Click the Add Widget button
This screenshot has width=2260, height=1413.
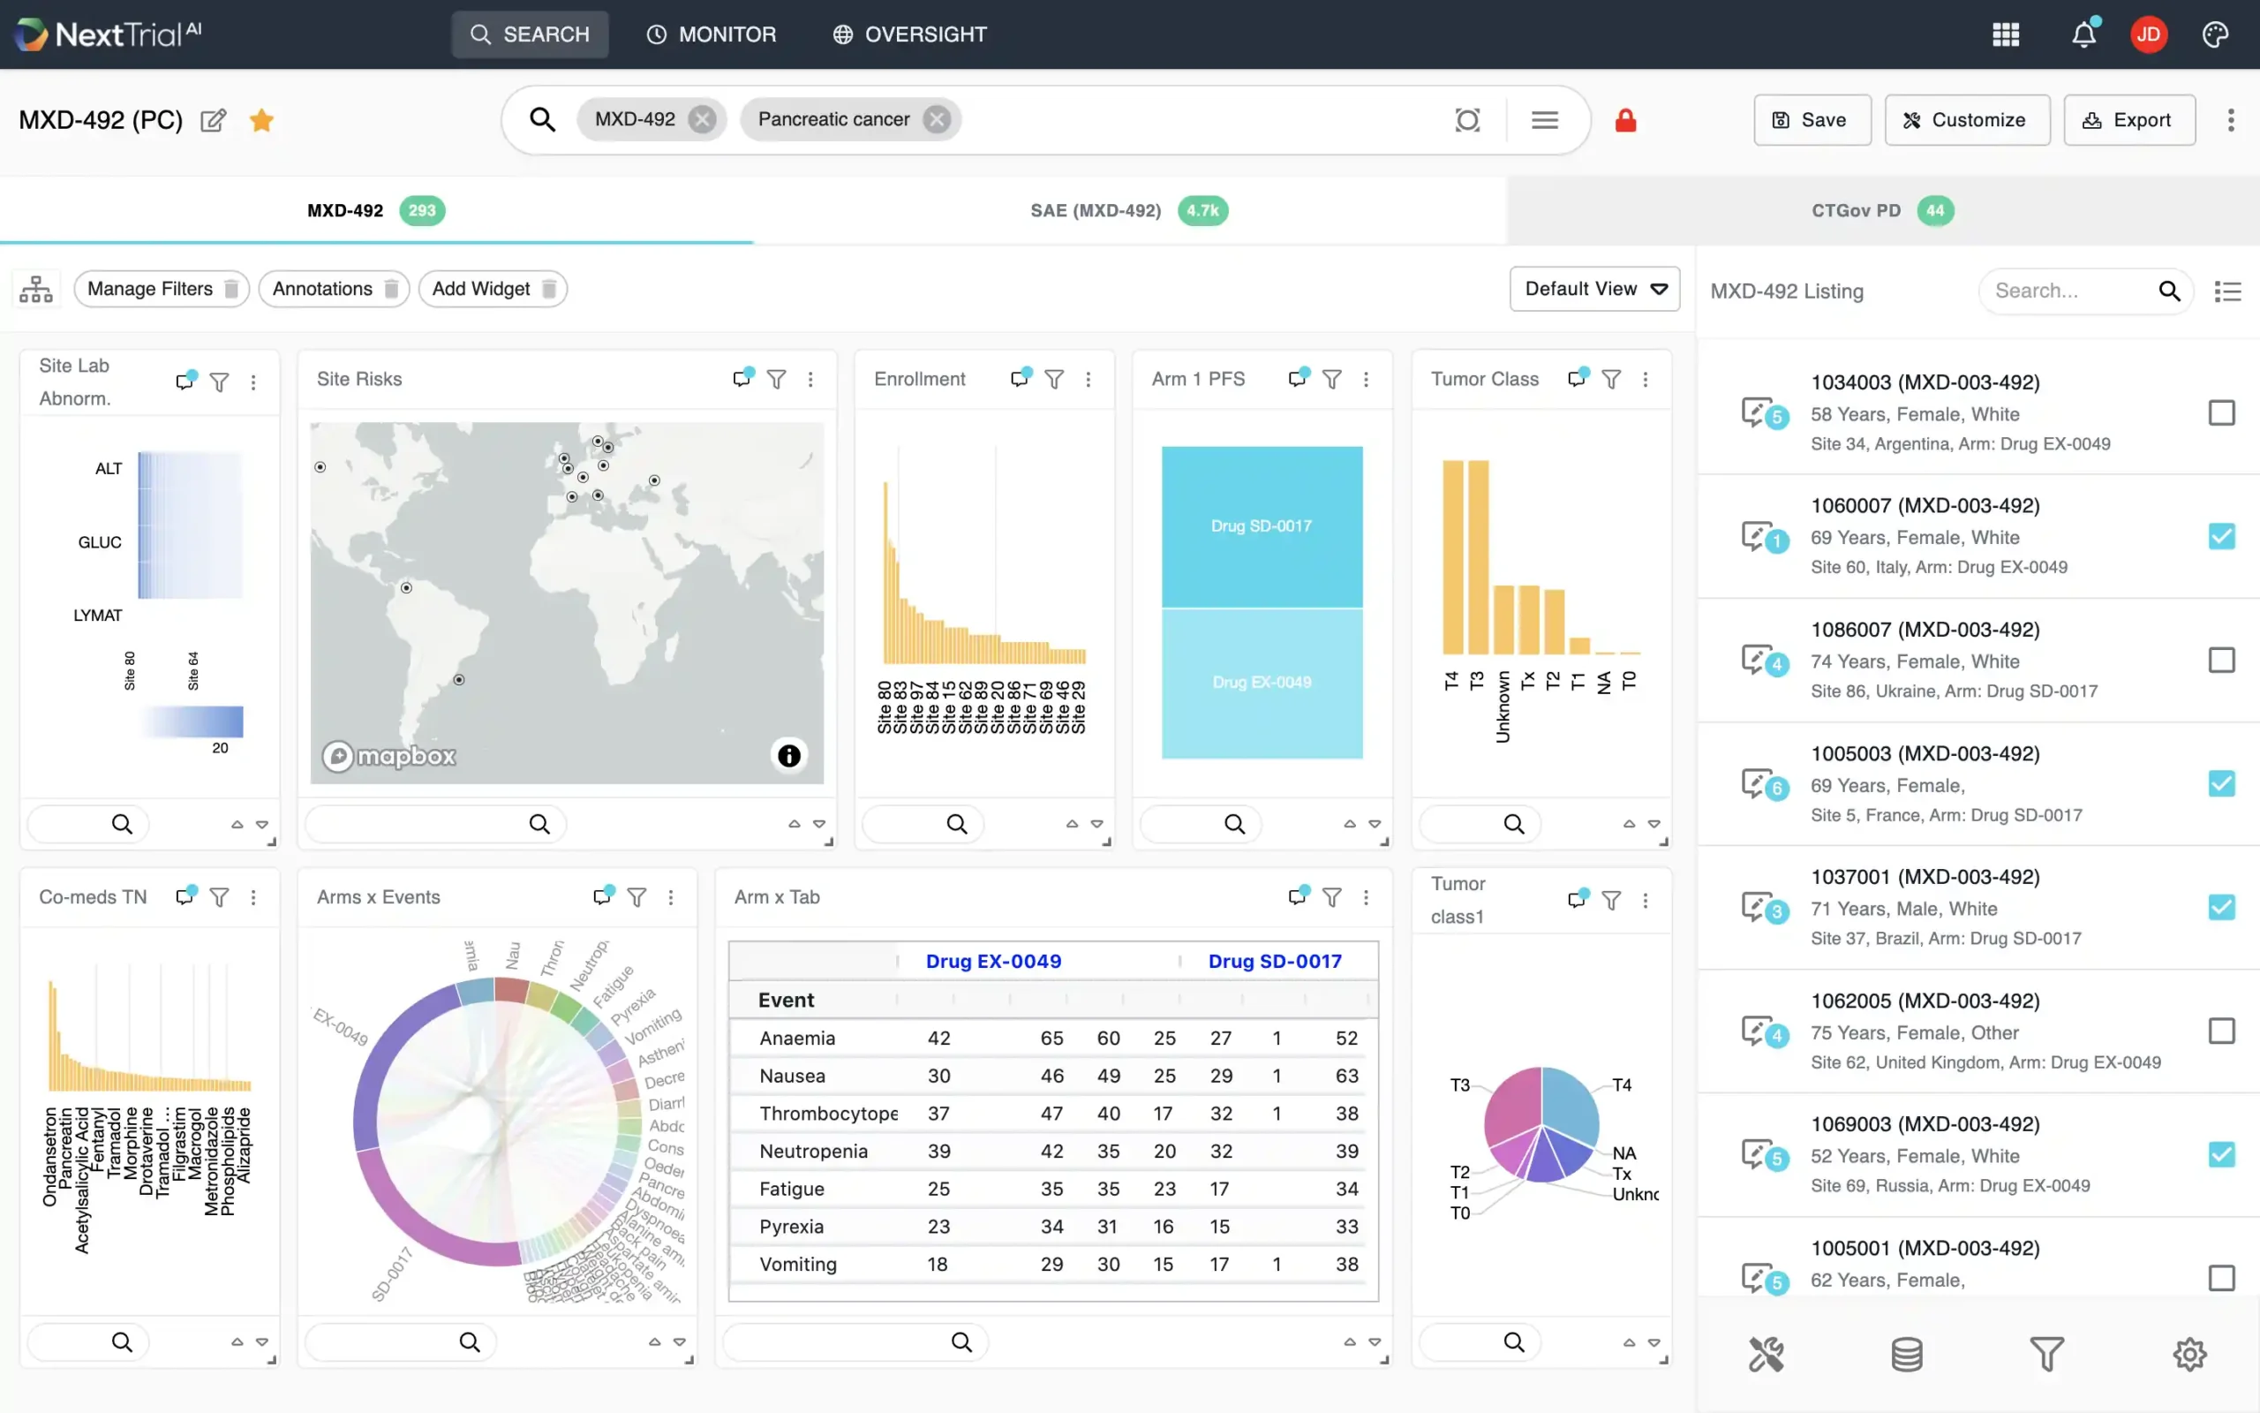coord(492,289)
